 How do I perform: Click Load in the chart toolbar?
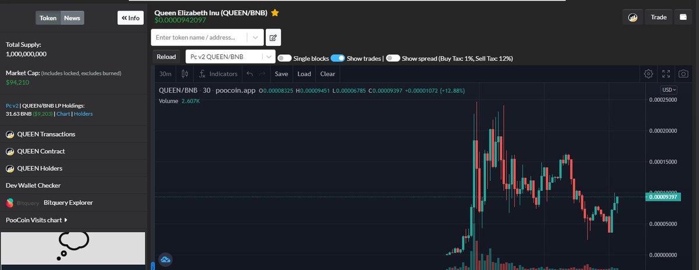coord(304,74)
